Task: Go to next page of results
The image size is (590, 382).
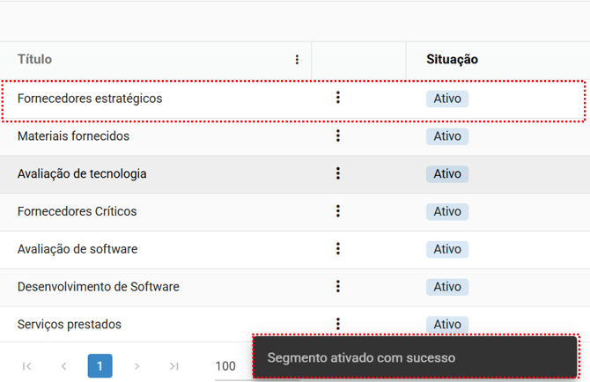Action: click(x=136, y=366)
